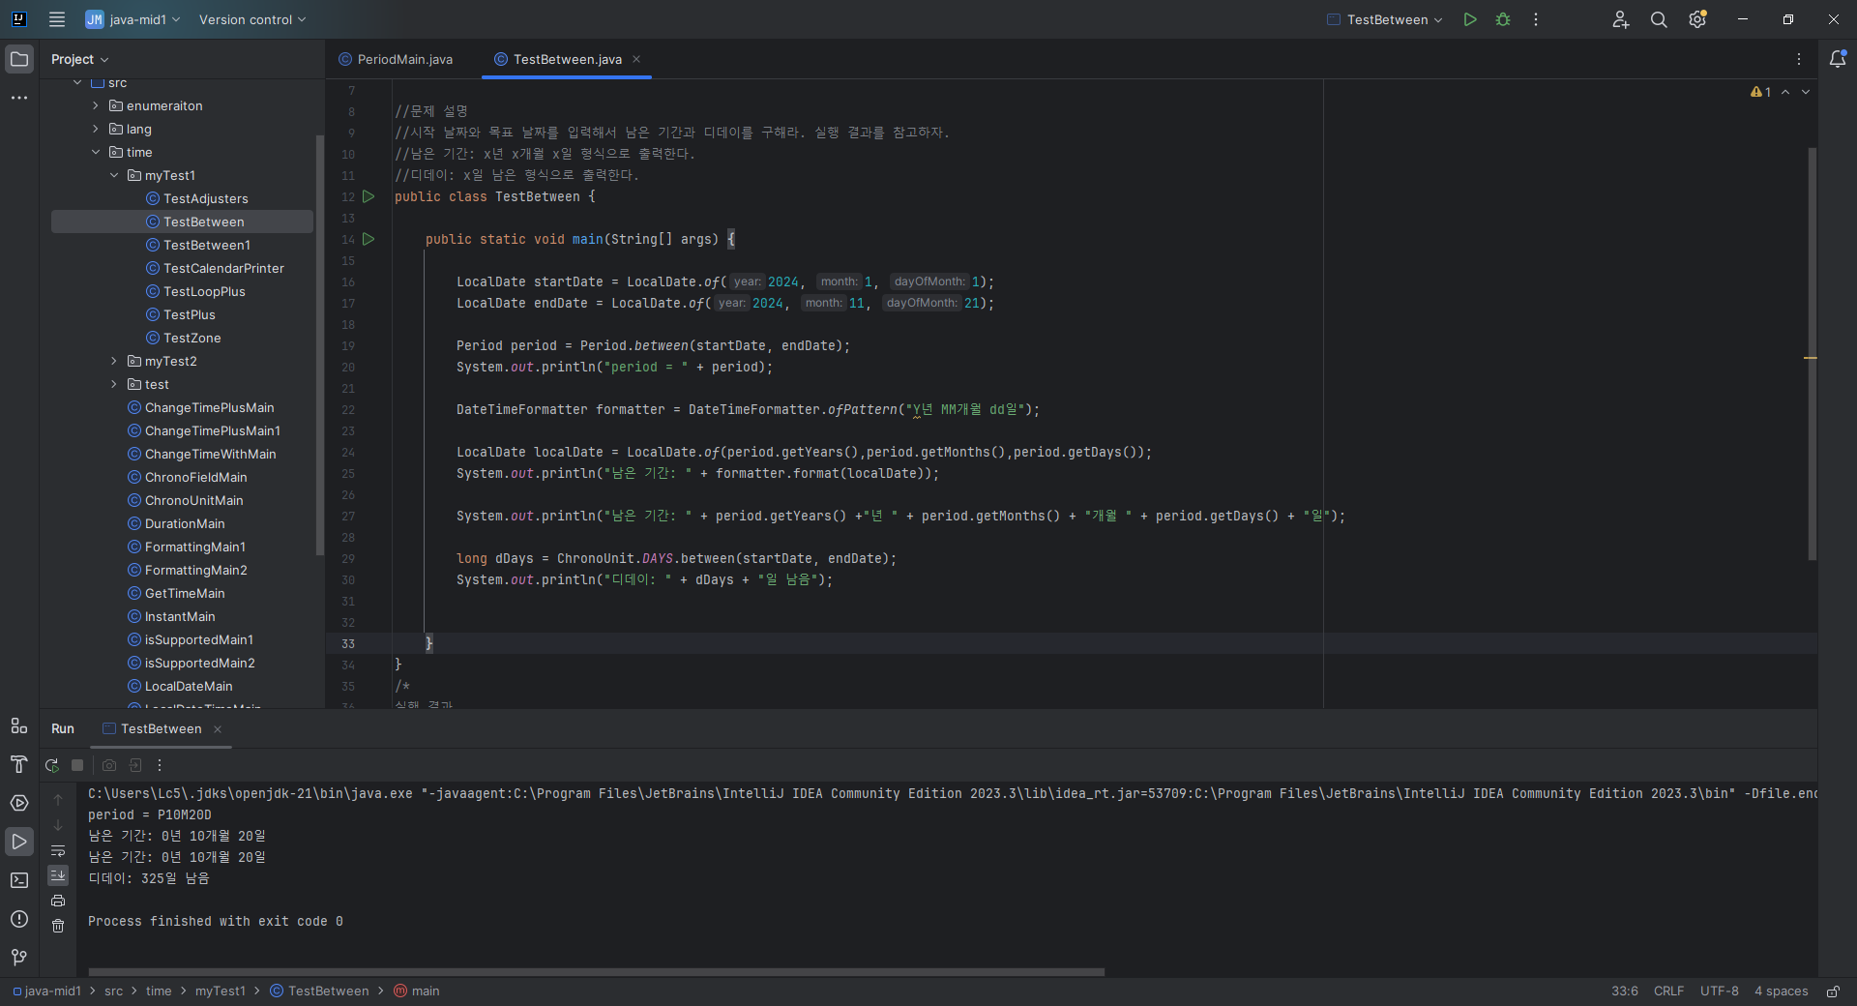Run main gutter icon at line 14
Screen dimensions: 1857x1006
point(368,239)
